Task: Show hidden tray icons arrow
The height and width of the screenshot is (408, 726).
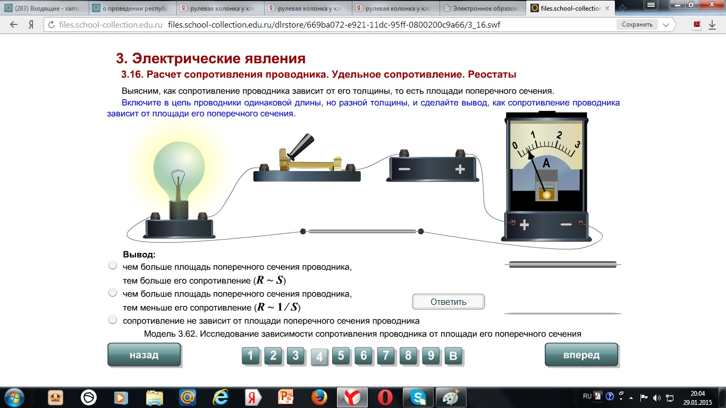Action: (x=631, y=397)
